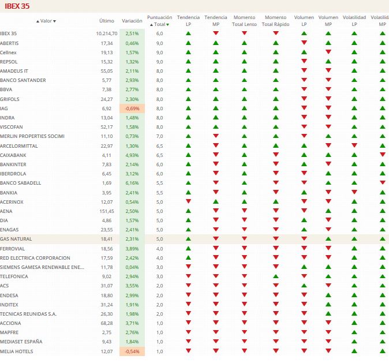Screen dimensions: 389x363
Task: Click AMADEUS IT Volumen MP down arrow
Action: (x=328, y=70)
